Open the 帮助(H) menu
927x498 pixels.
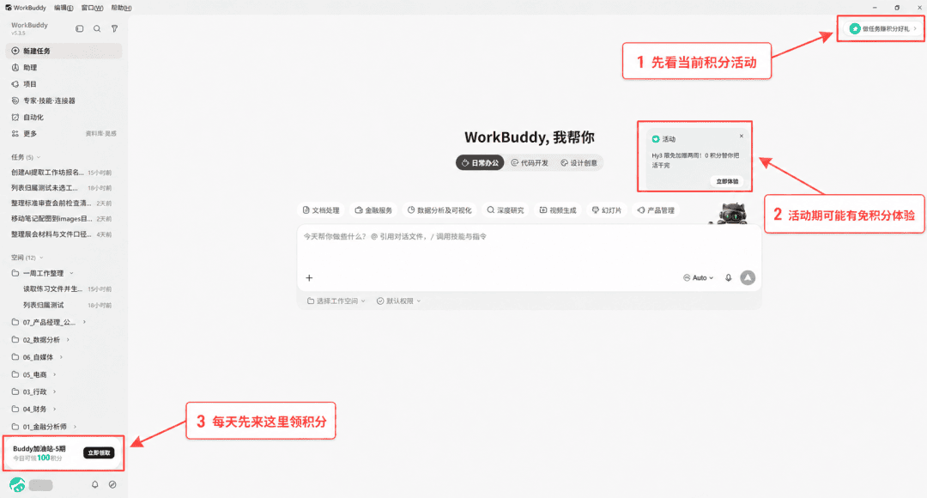coord(121,8)
